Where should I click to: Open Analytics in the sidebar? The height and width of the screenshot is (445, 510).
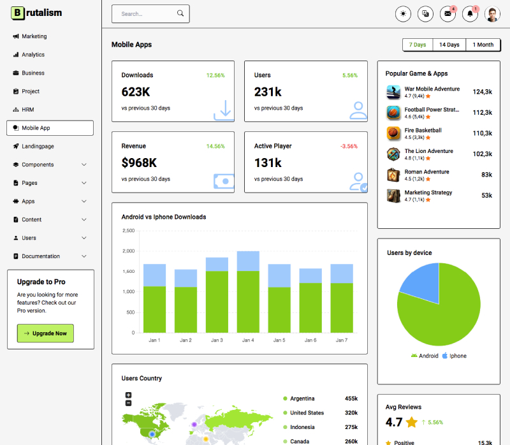point(33,55)
